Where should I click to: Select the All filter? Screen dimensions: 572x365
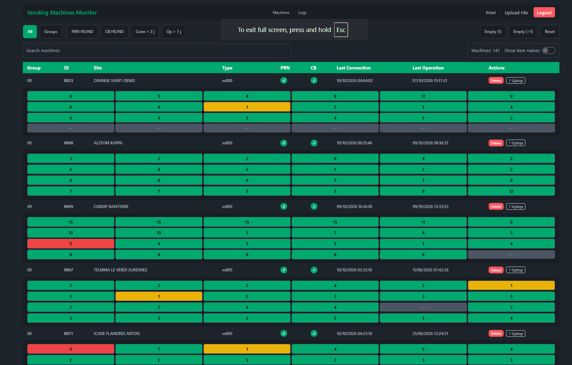pos(30,32)
